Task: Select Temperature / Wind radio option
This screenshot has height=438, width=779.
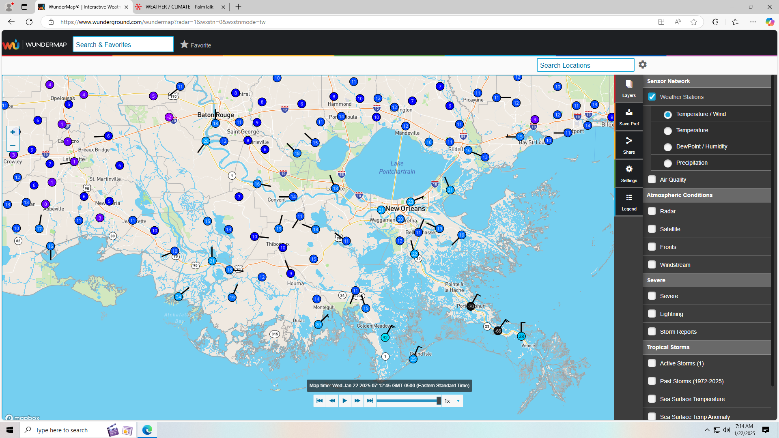Action: click(x=668, y=114)
